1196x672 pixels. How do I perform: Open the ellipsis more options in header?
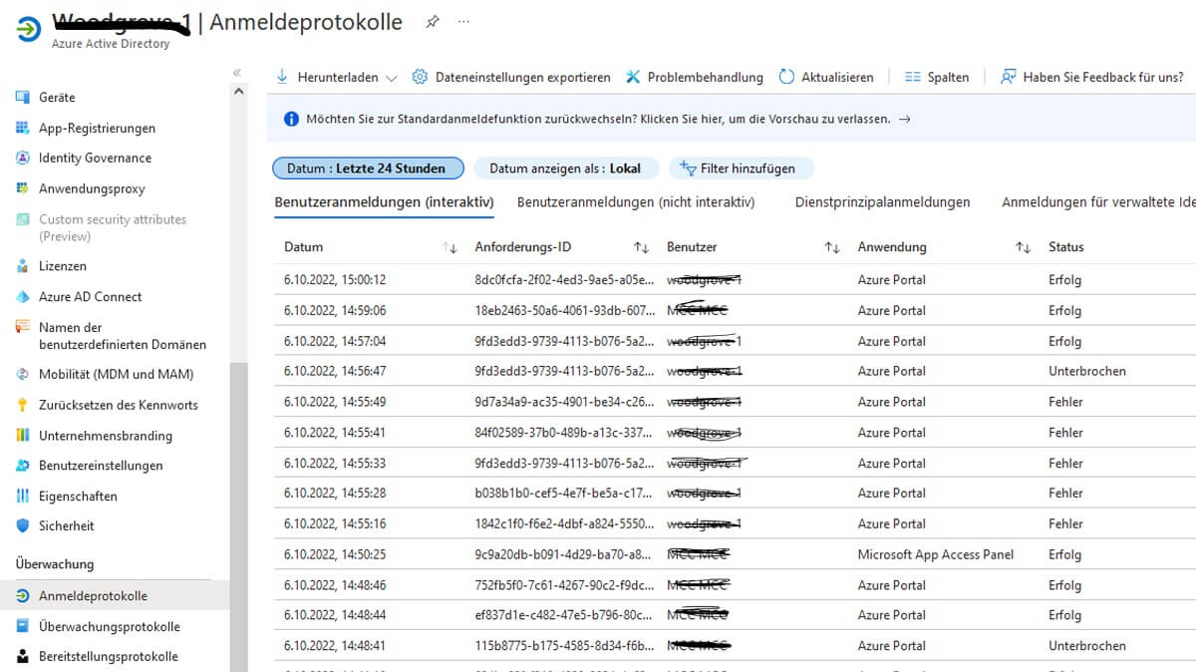[x=463, y=22]
